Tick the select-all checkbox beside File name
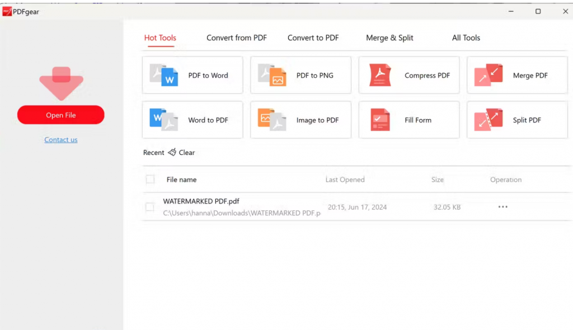 coord(150,180)
